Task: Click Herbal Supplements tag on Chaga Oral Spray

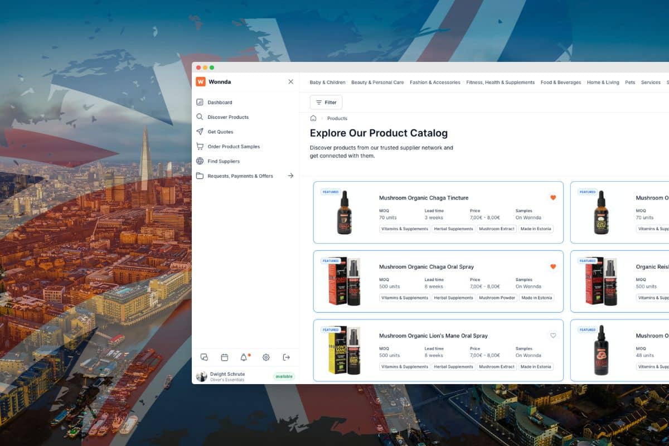Action: pos(453,298)
